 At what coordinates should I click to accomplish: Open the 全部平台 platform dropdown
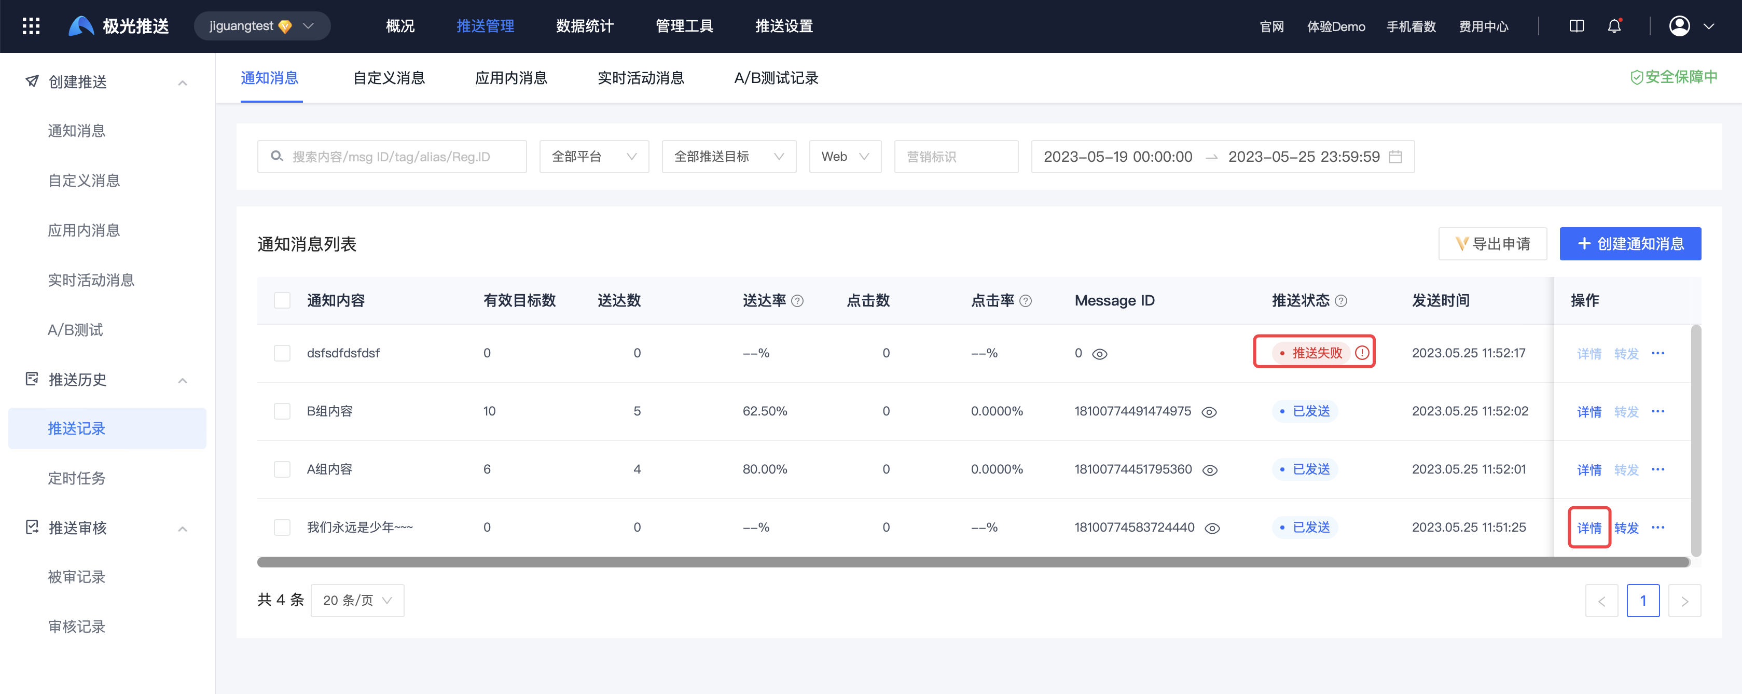point(594,157)
